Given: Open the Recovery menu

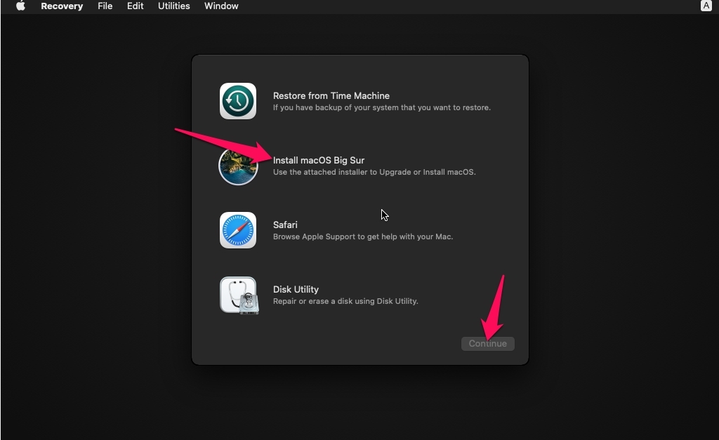Looking at the screenshot, I should point(62,6).
